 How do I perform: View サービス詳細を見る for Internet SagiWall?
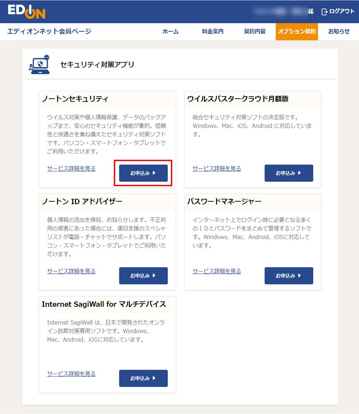click(71, 374)
